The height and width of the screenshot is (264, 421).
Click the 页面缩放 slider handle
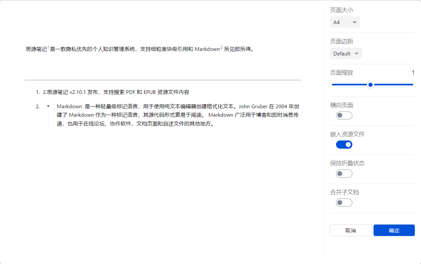pyautogui.click(x=370, y=85)
